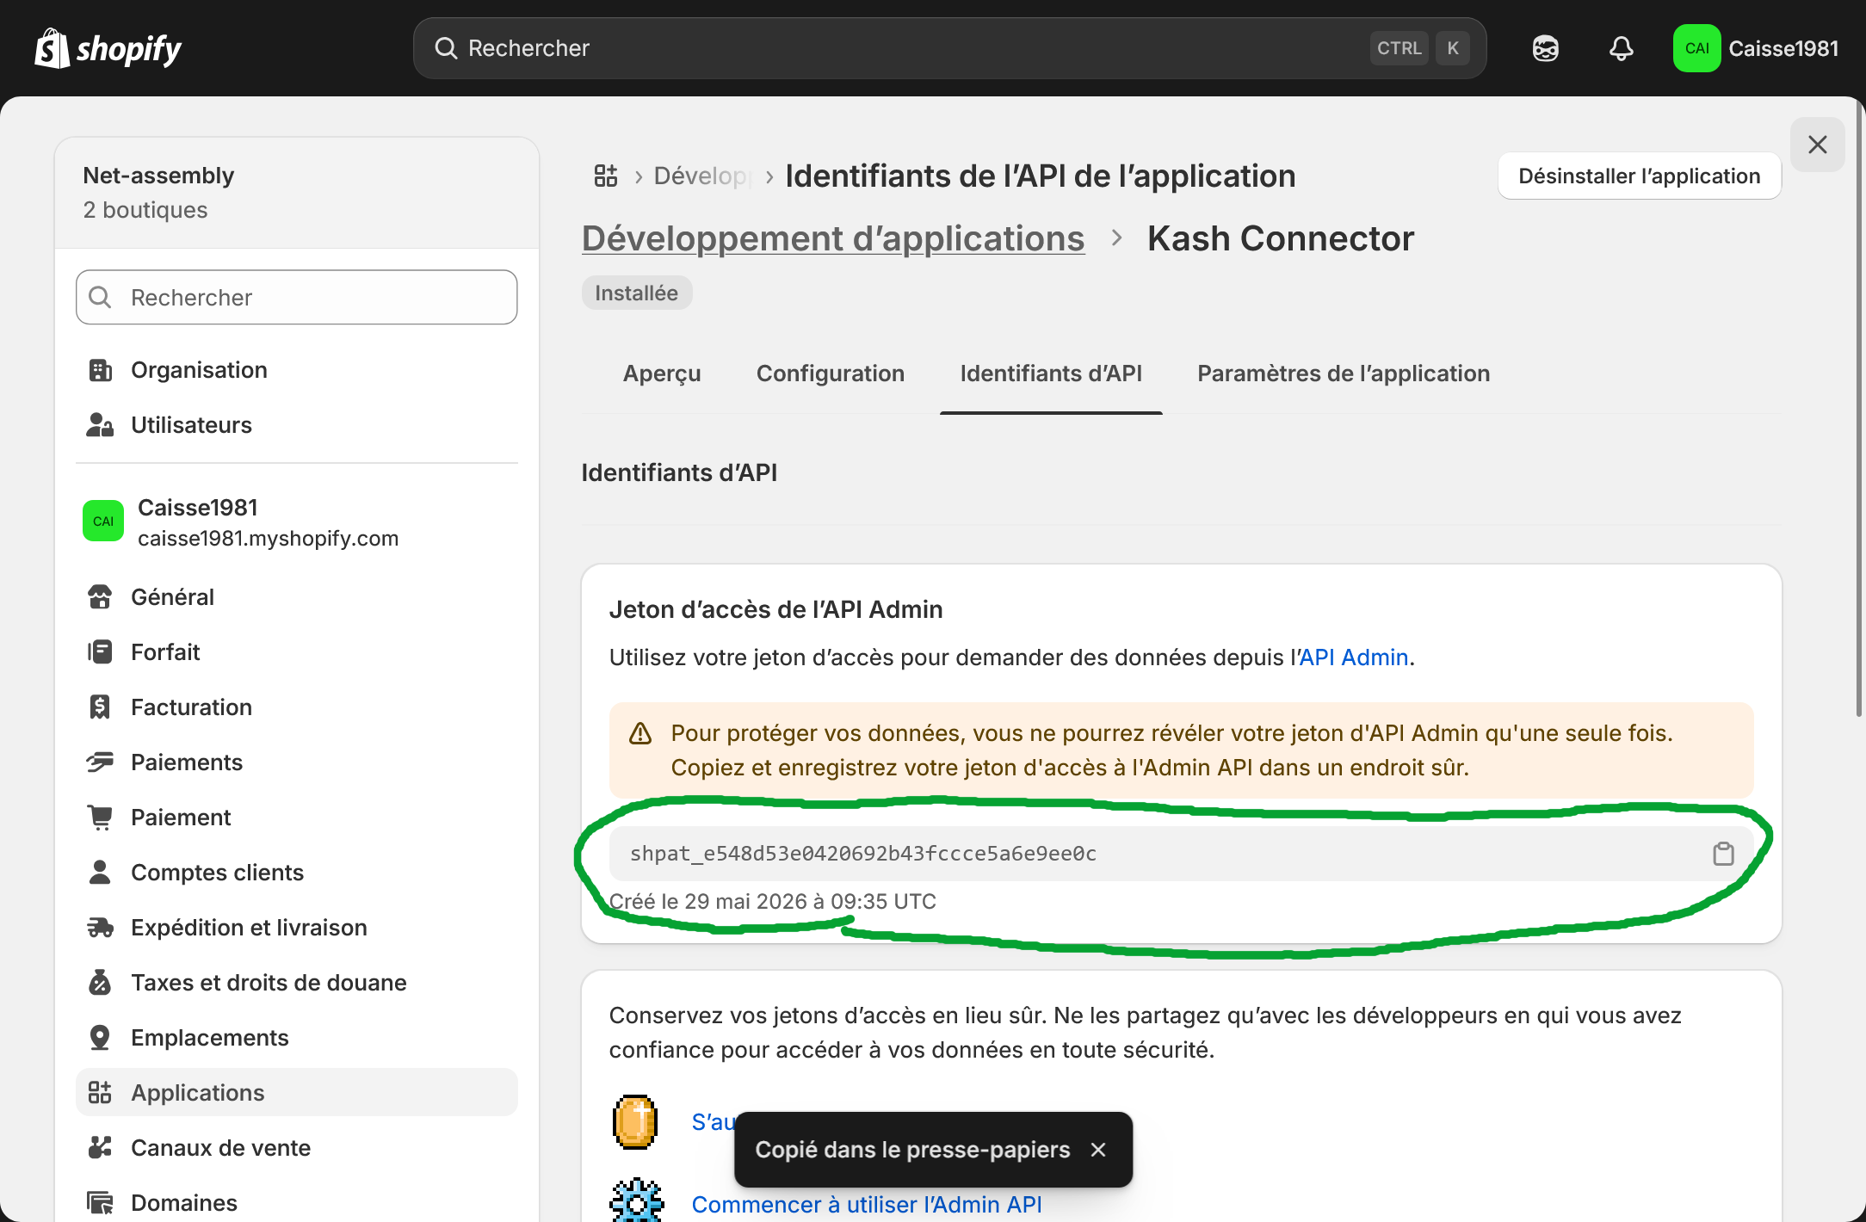The width and height of the screenshot is (1866, 1222).
Task: Click the Organisation building icon
Action: (x=100, y=370)
